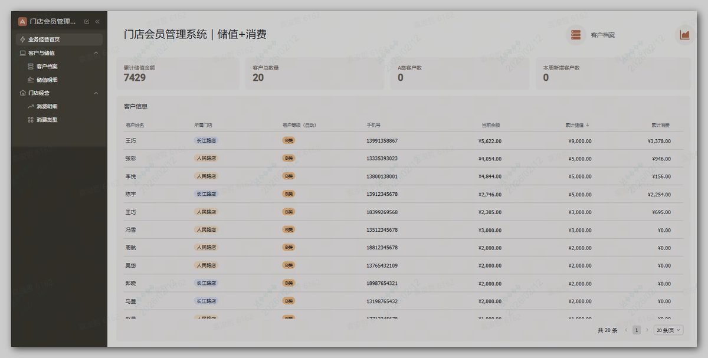This screenshot has width=708, height=358.
Task: Click the B类 tag in 李悦's row
Action: coord(289,176)
